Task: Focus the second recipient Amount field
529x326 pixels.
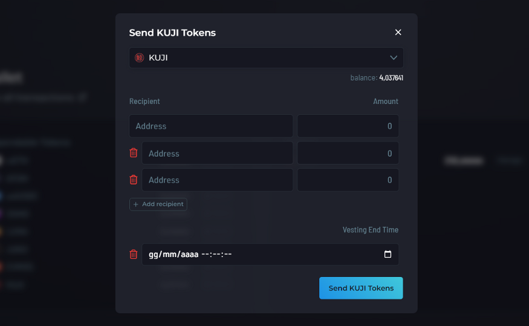Action: (348, 153)
